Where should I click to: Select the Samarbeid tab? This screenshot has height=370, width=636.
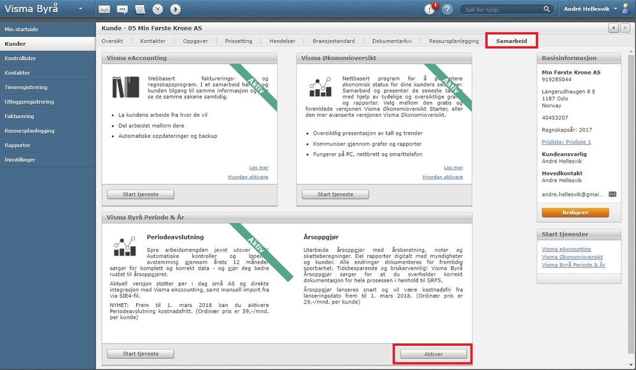[x=511, y=41]
